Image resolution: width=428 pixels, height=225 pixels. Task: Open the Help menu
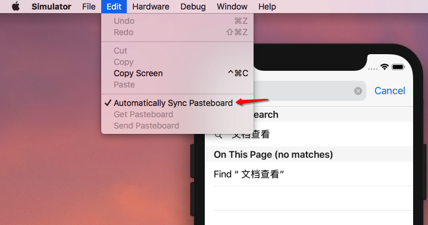tap(267, 7)
